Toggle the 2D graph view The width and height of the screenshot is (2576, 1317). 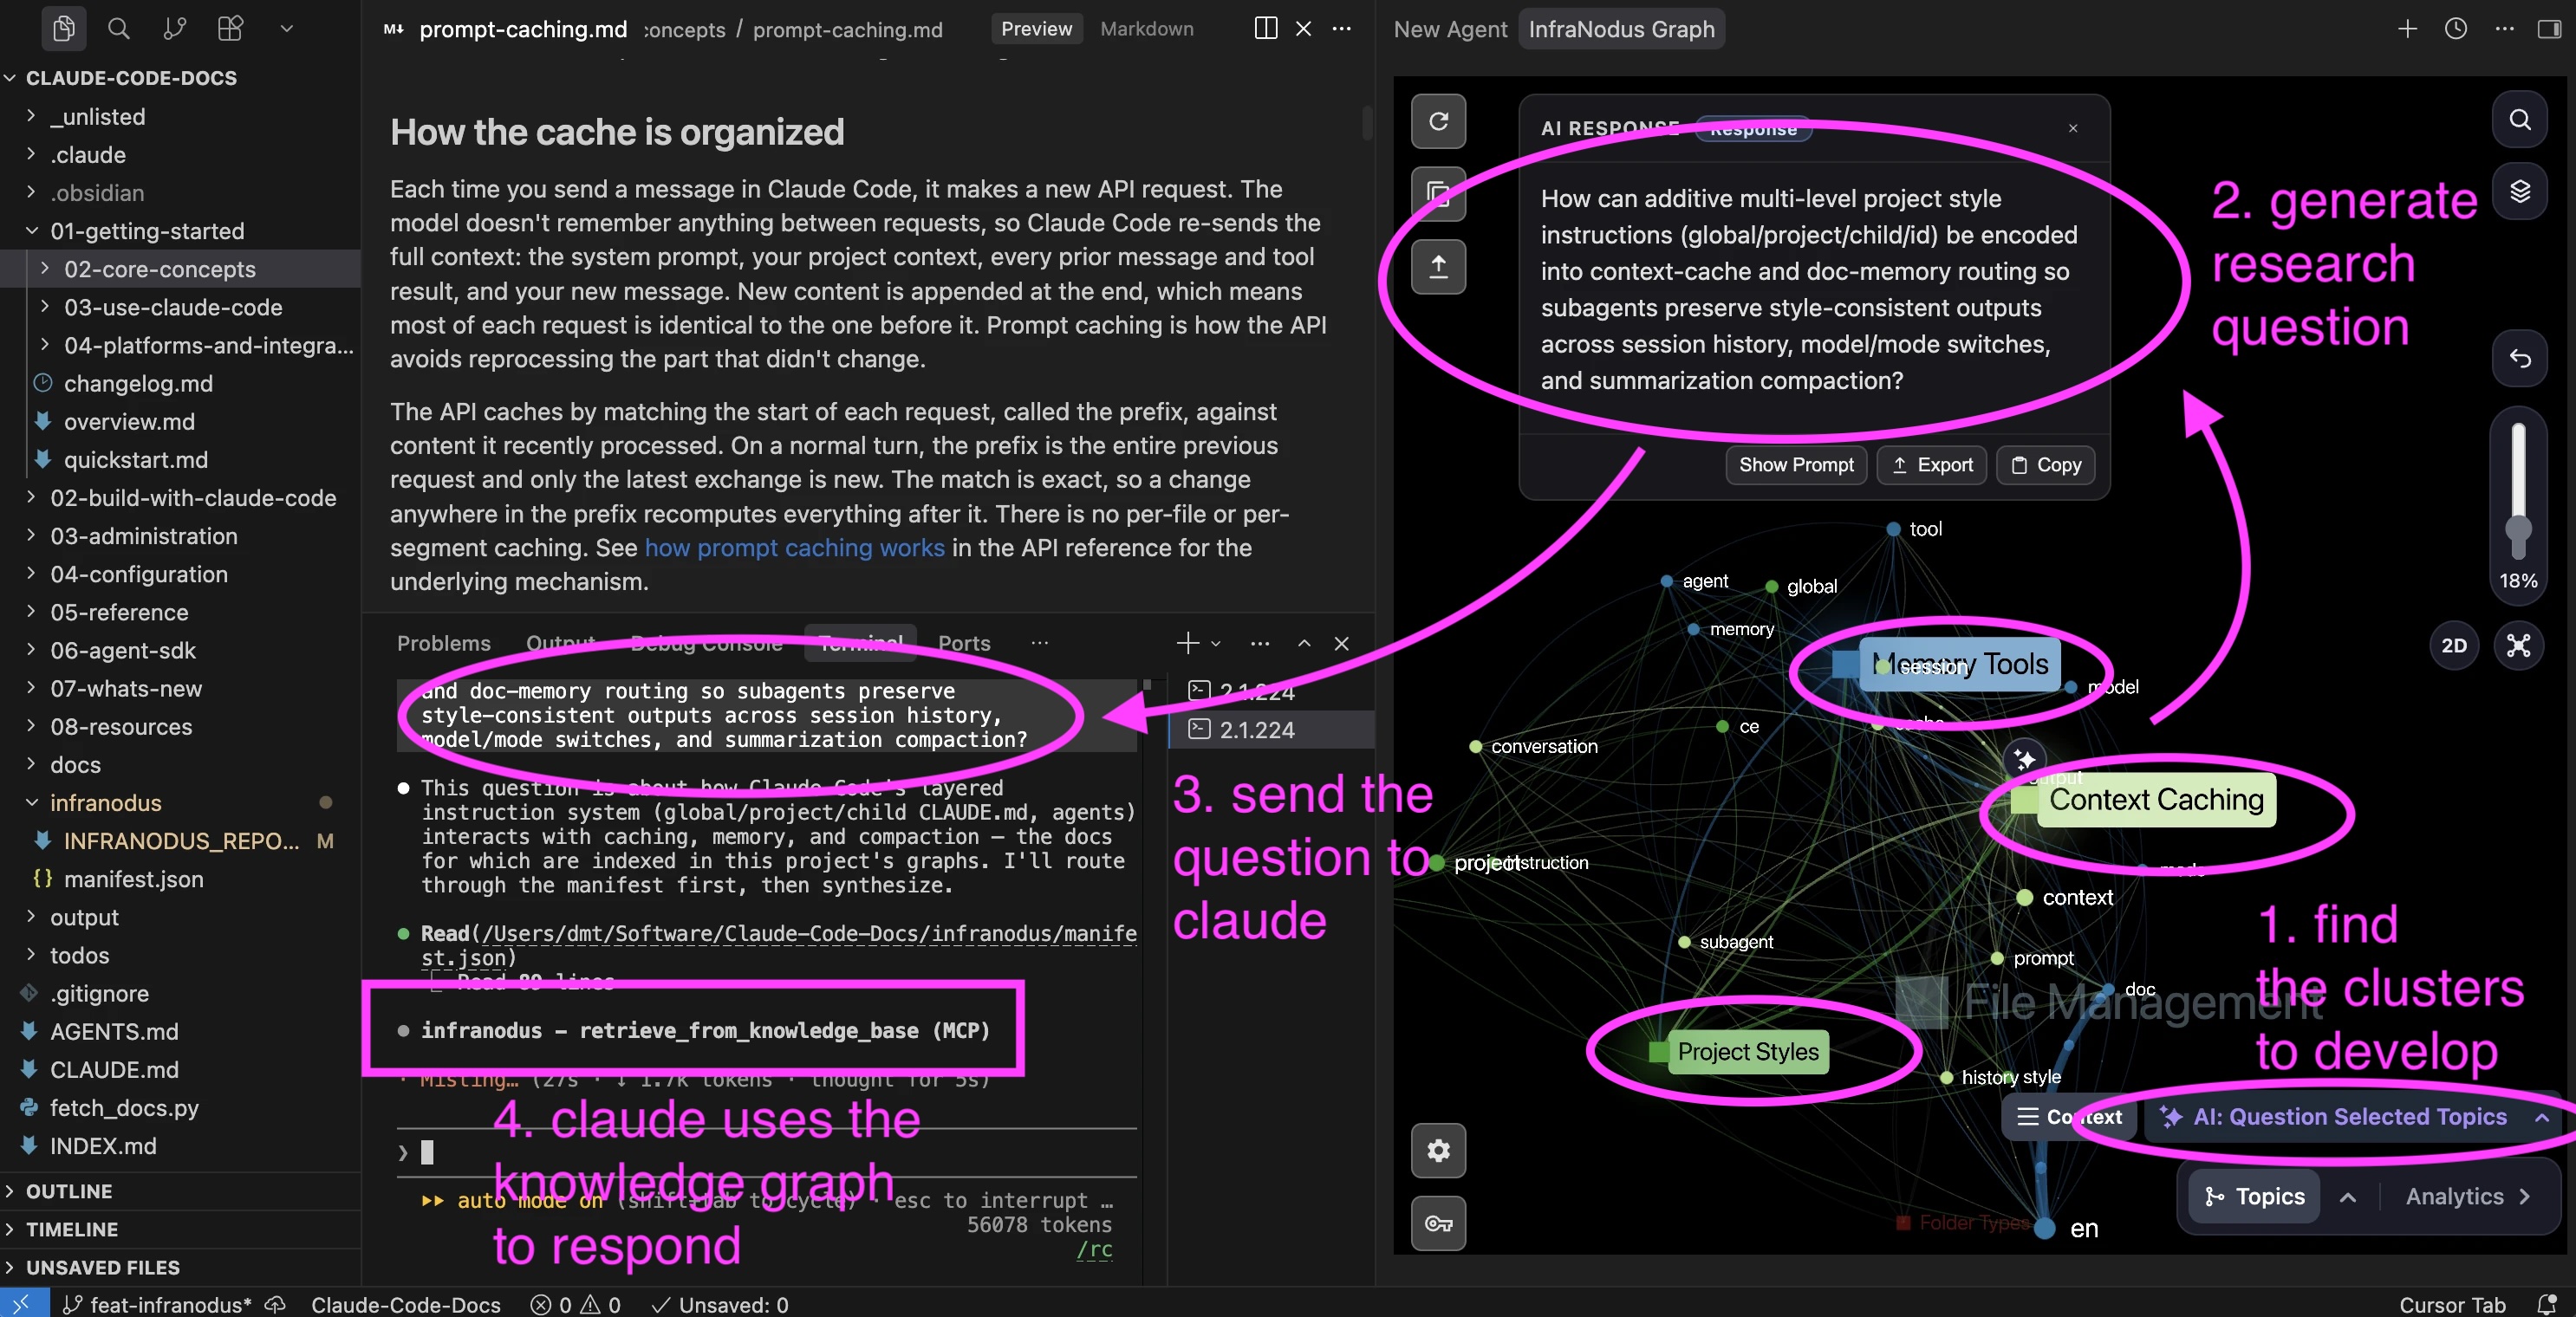pos(2454,645)
